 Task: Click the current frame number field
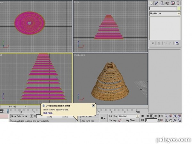(x=151, y=120)
